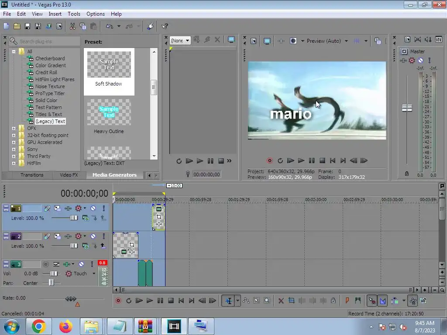Switch to the Video FX tab
447x335 pixels.
[x=69, y=175]
